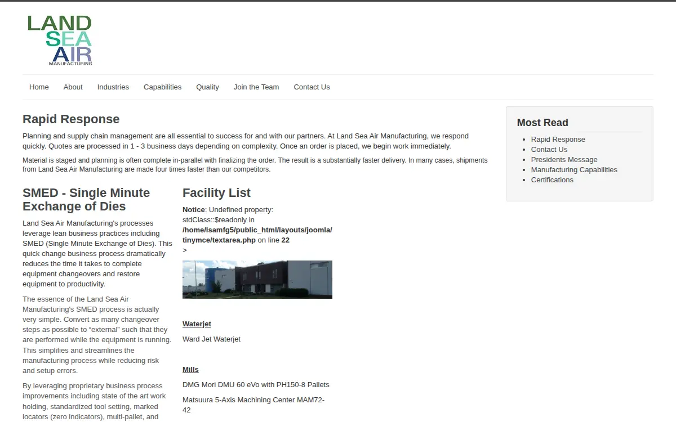Click the bold Notice label in error message
The width and height of the screenshot is (676, 422).
[x=194, y=210]
